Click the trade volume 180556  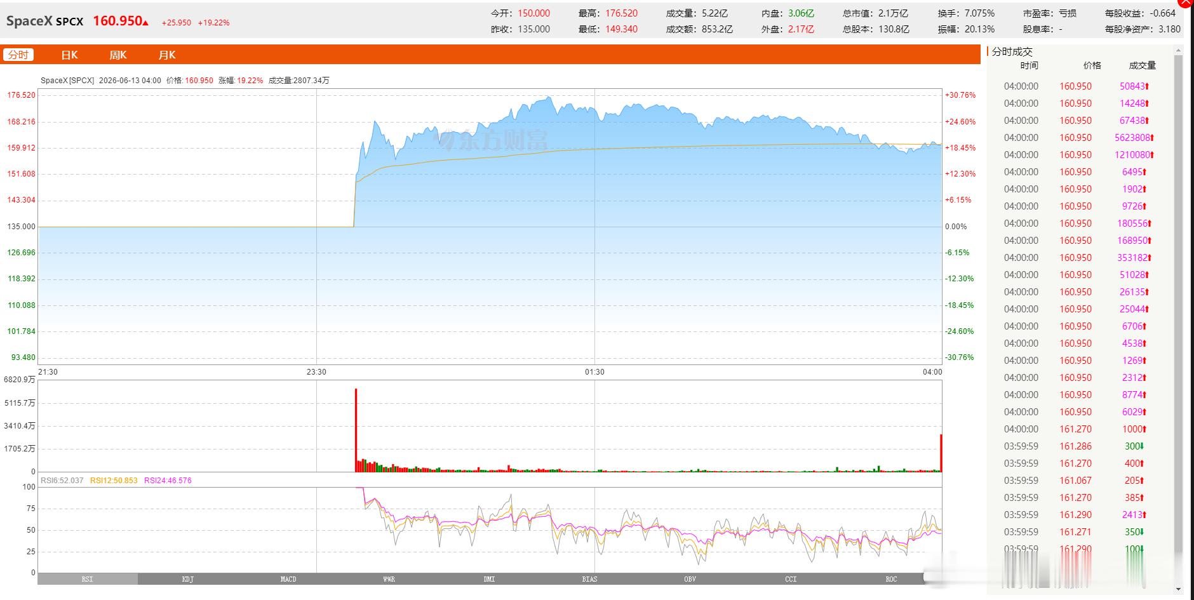coord(1134,223)
